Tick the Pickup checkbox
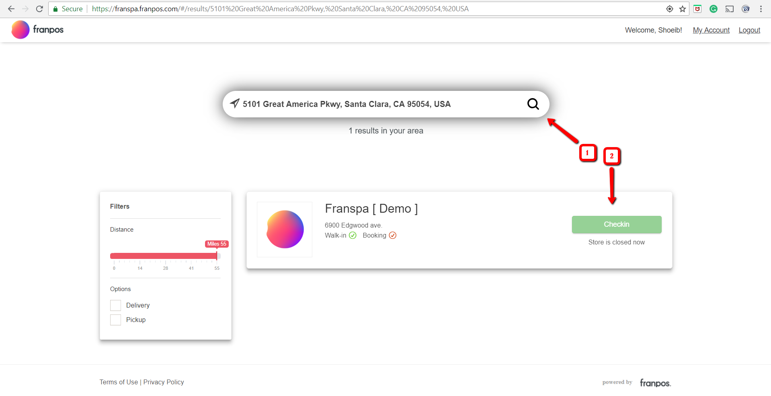Image resolution: width=771 pixels, height=396 pixels. pos(116,320)
